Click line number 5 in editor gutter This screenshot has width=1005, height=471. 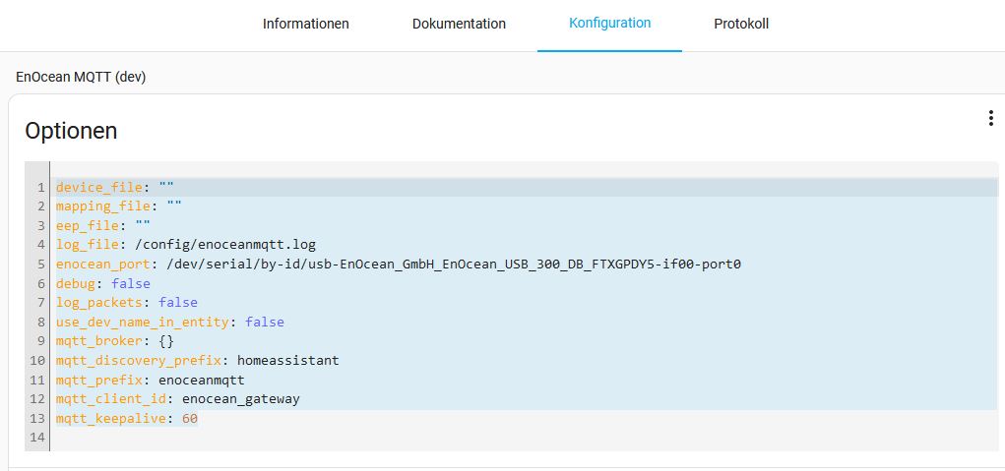(40, 265)
